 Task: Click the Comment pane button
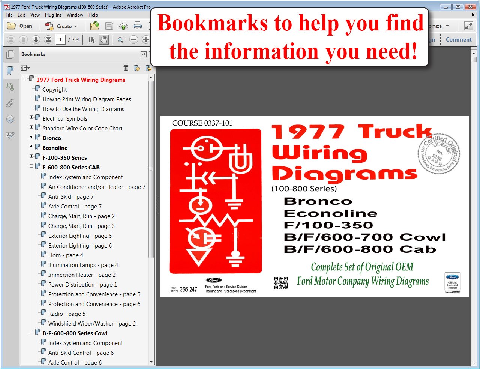click(x=458, y=40)
